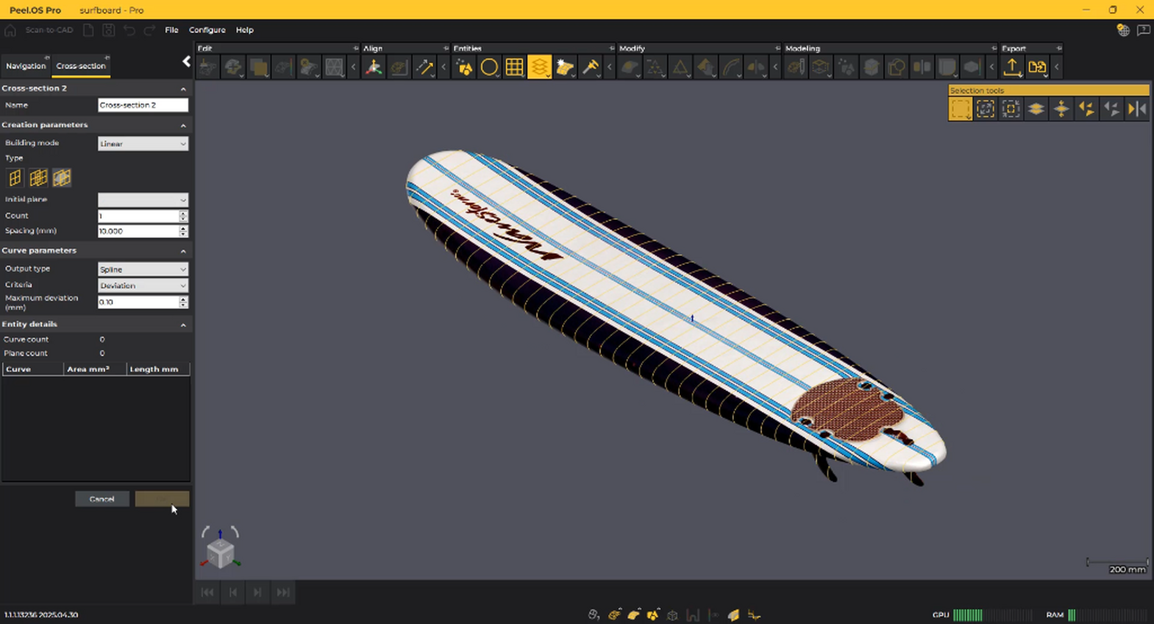Click the Maximum deviation stepper arrows
The height and width of the screenshot is (624, 1154).
coord(183,302)
